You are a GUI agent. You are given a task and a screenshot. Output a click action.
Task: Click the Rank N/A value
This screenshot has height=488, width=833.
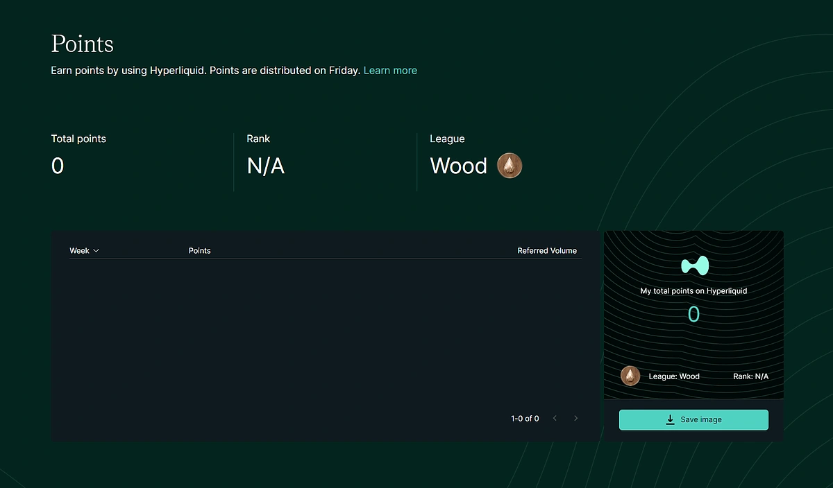[x=266, y=166]
